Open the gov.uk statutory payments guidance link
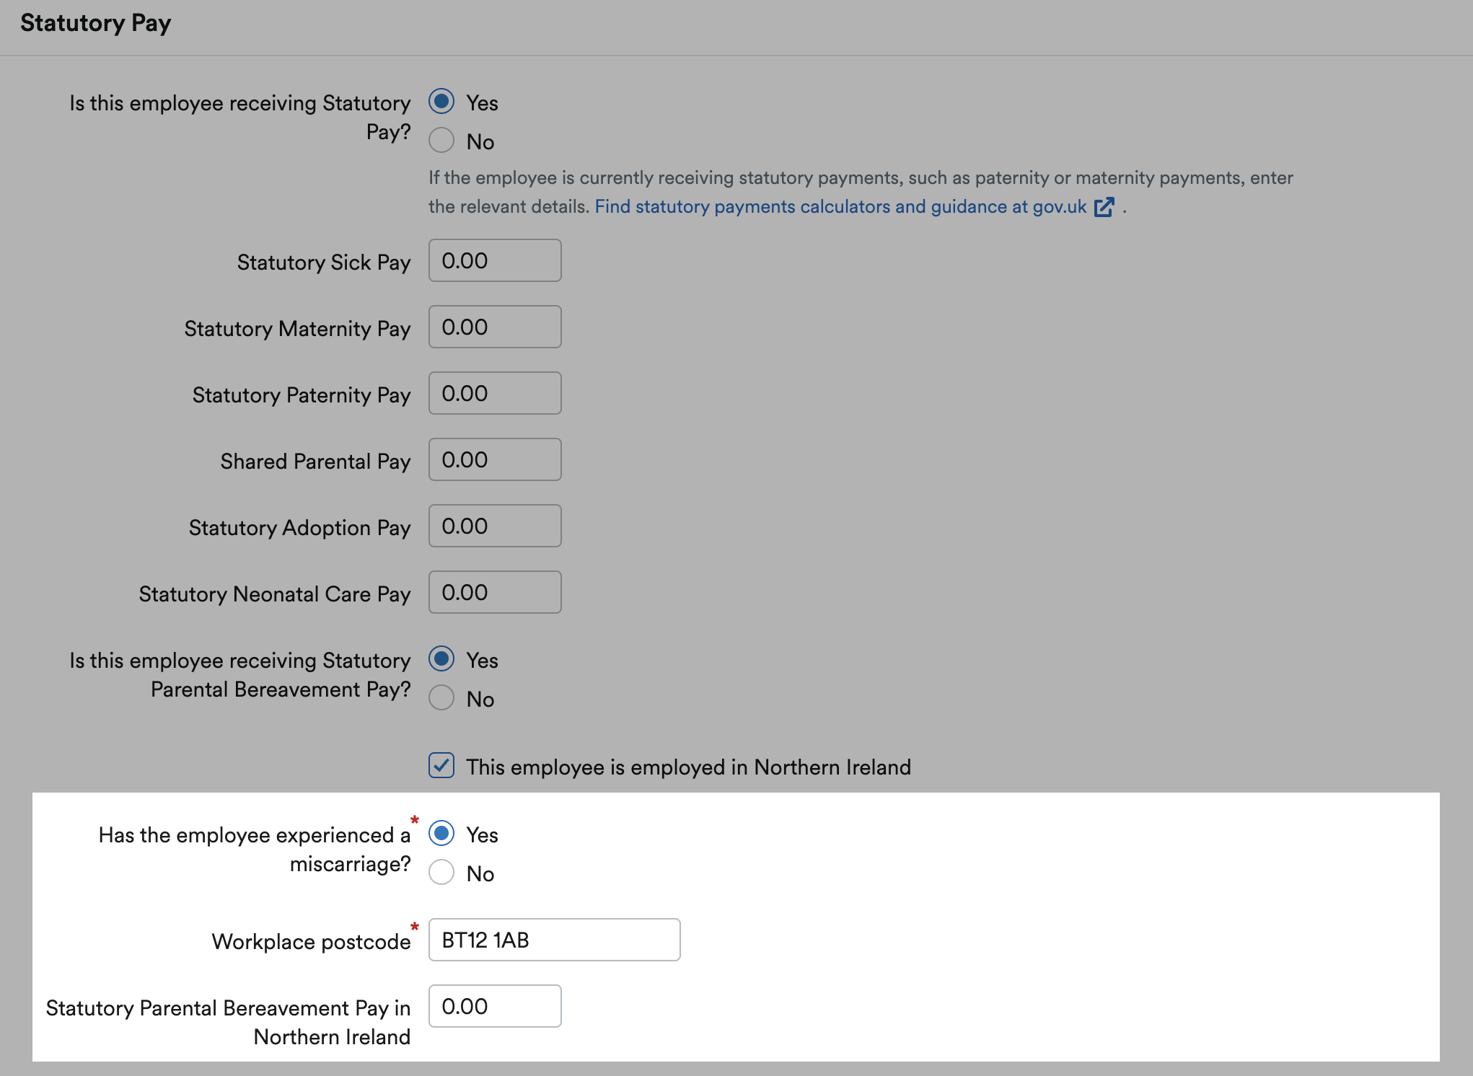Screen dimensions: 1473x1076 pyautogui.click(x=840, y=207)
